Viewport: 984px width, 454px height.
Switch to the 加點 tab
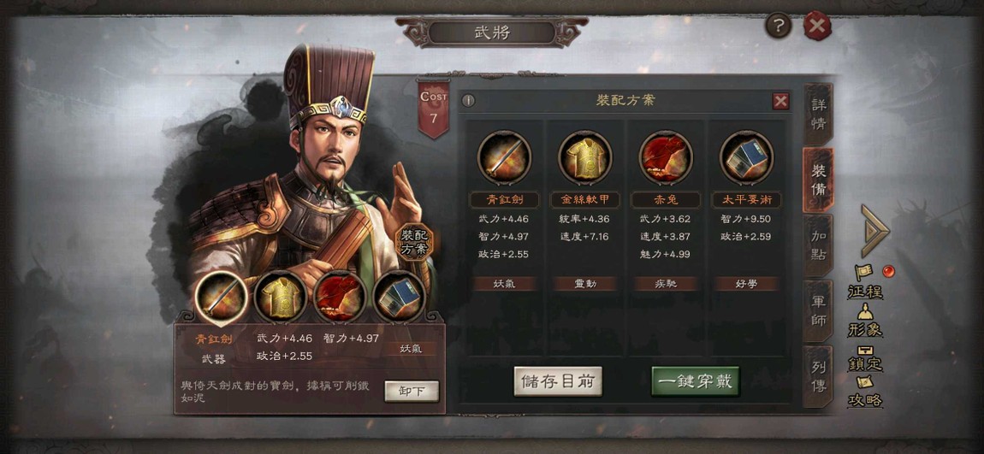(x=818, y=246)
